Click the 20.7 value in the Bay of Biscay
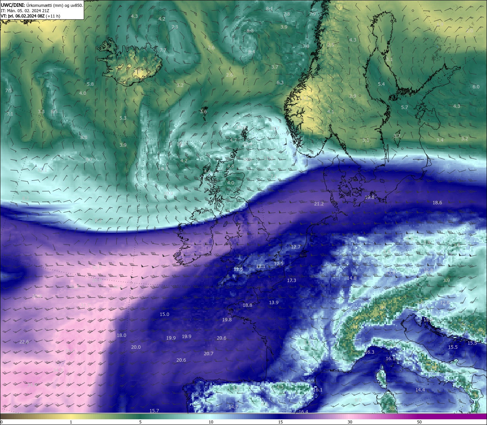This screenshot has height=425, width=487. coord(208,354)
